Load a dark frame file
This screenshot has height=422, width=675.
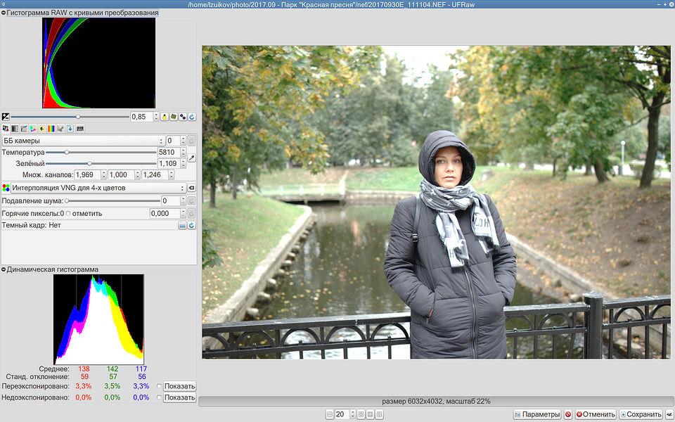(x=183, y=225)
